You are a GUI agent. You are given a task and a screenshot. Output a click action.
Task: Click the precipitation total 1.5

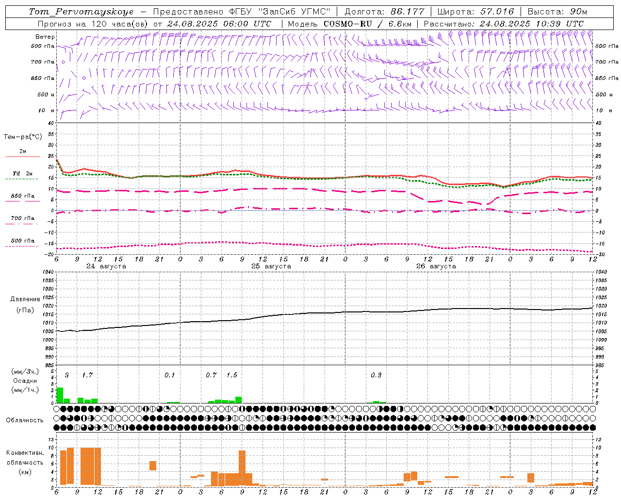[232, 375]
